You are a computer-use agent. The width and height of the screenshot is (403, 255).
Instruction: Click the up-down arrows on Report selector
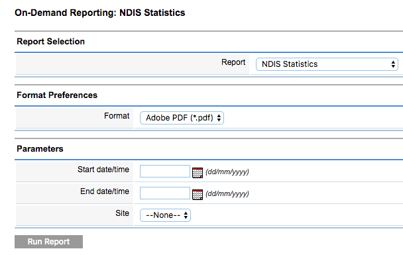click(393, 64)
